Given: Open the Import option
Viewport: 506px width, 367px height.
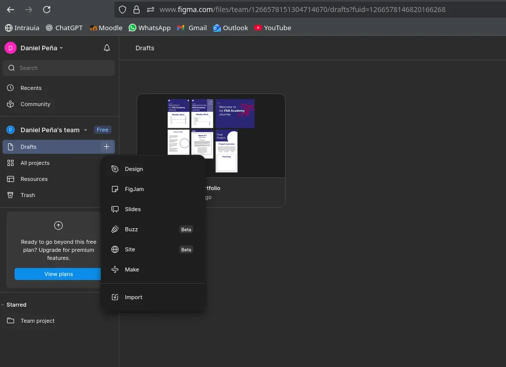Looking at the screenshot, I should pos(134,297).
